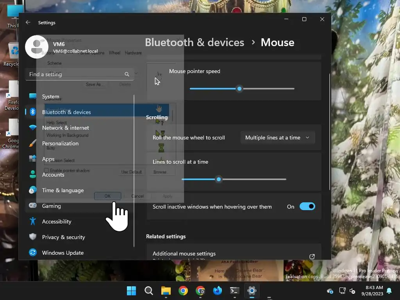Click OK in the Mouse Properties dialog
Image resolution: width=400 pixels, height=300 pixels.
(108, 196)
